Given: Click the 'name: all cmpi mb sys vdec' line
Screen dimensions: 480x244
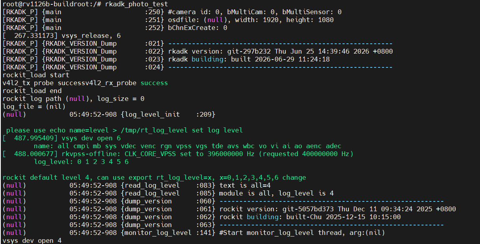Looking at the screenshot, I should 188,146.
